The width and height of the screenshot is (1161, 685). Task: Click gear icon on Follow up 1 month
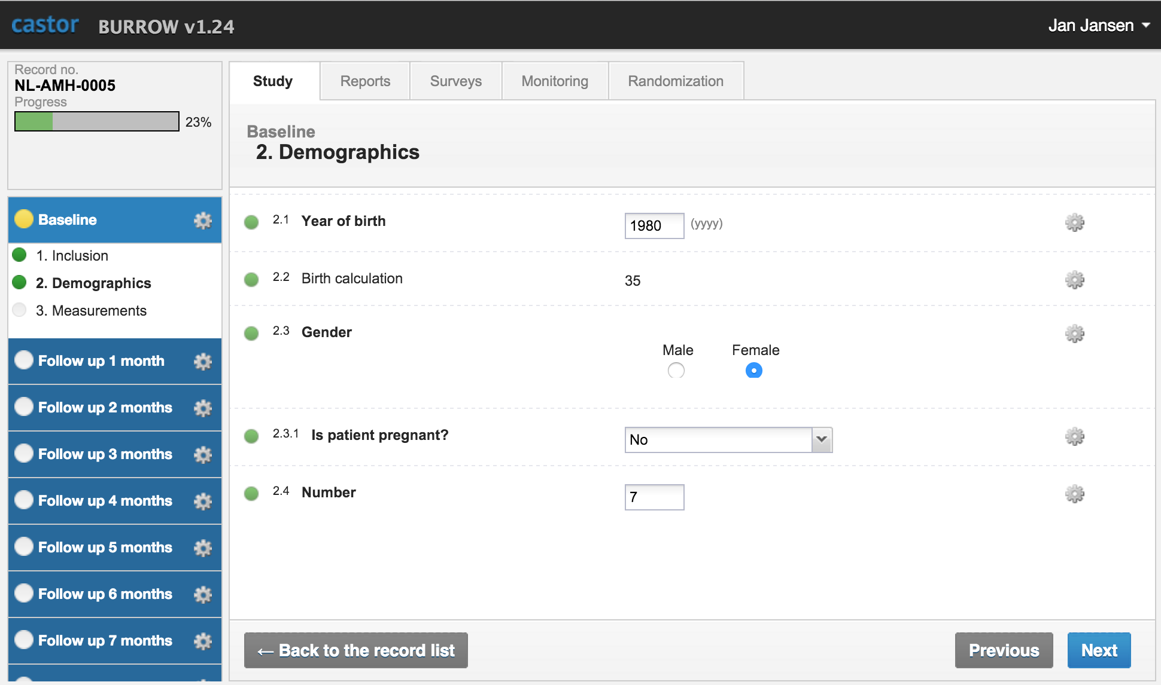point(203,362)
